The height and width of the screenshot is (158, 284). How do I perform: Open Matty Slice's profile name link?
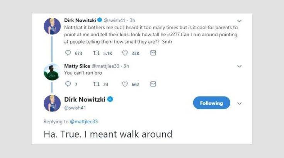[x=76, y=66]
